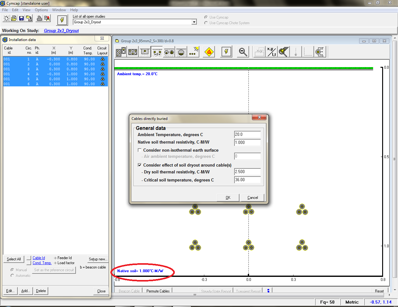
Task: Click OK in Cables directly buried dialog
Action: (228, 198)
